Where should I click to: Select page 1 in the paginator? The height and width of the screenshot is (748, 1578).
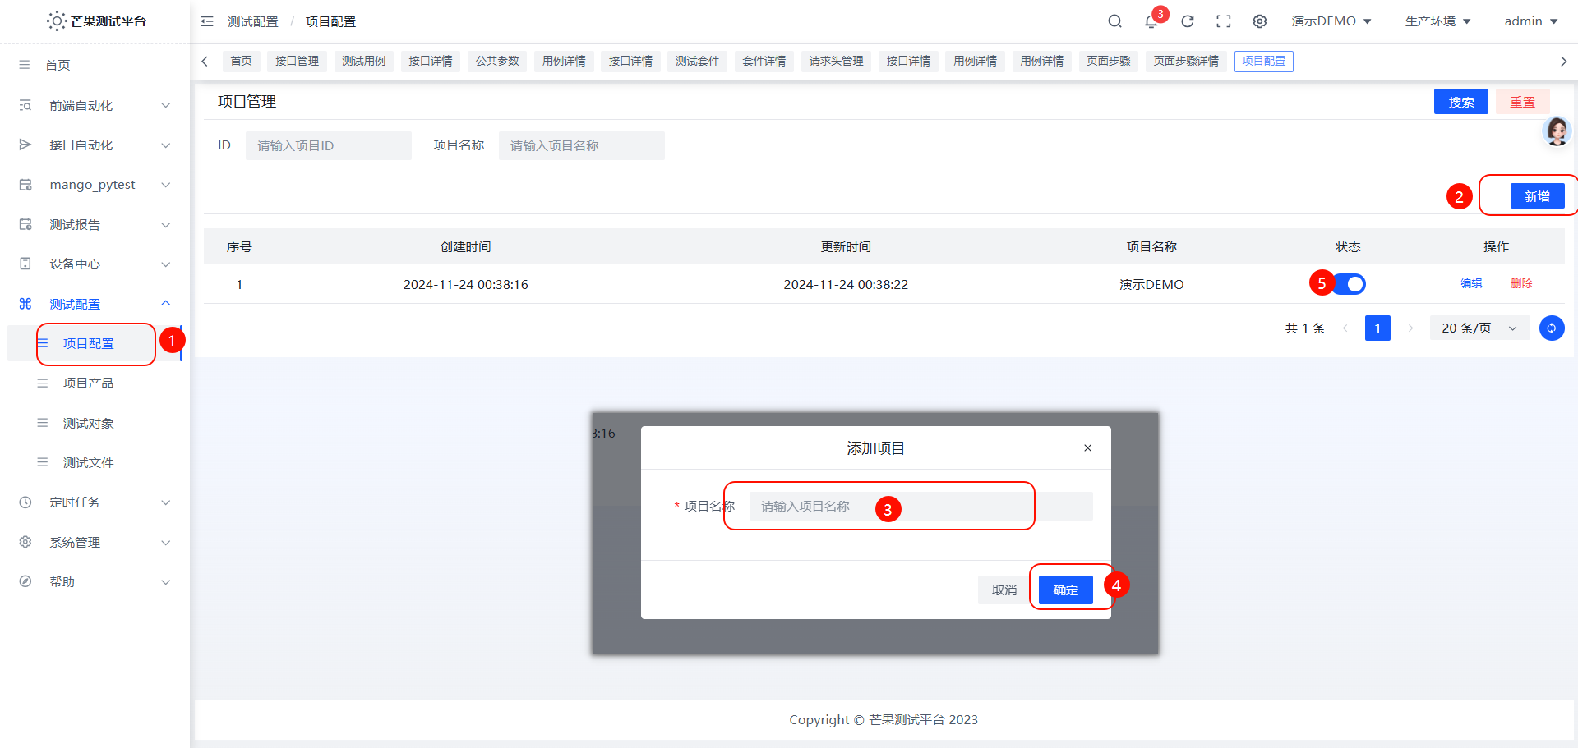point(1377,328)
